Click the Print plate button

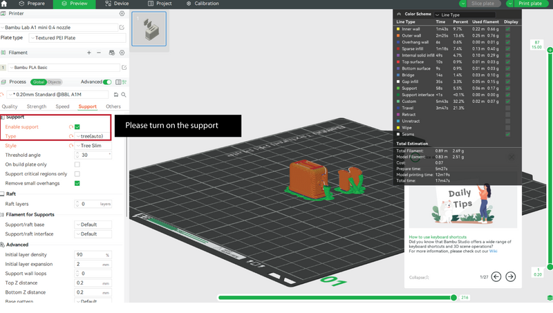point(530,3)
